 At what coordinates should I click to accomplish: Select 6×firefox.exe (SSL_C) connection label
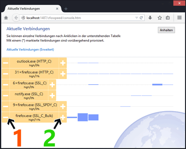29,85
